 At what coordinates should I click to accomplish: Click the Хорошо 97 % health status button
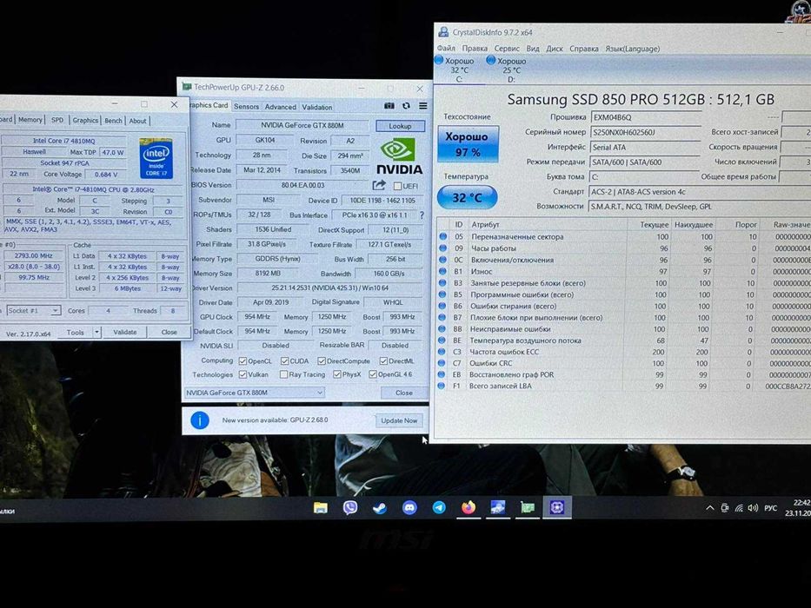coord(468,144)
